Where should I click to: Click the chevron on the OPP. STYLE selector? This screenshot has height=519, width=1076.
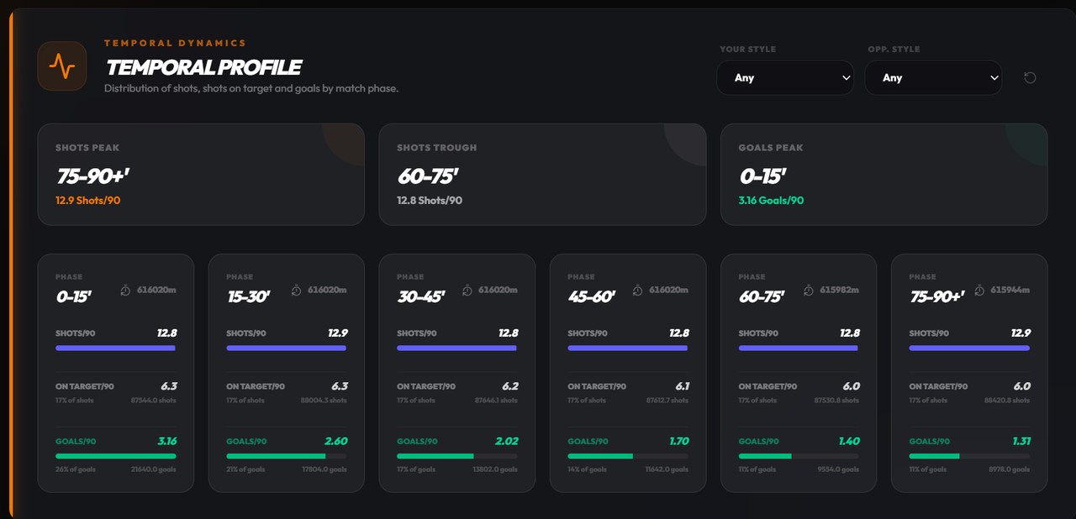click(993, 77)
